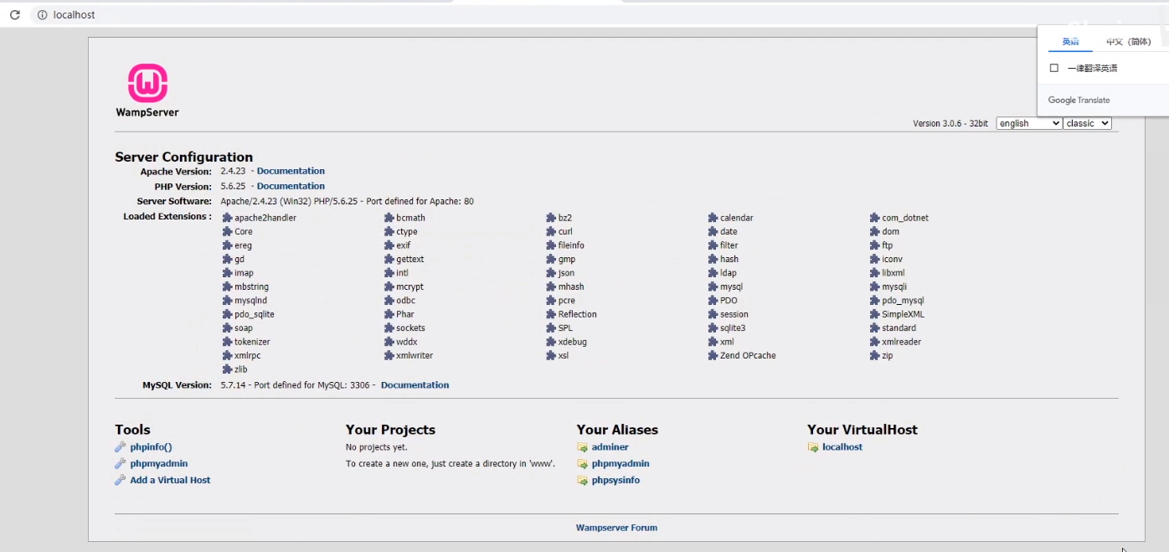The height and width of the screenshot is (552, 1169).
Task: Click puzzle icon beside pdo_mysql extension
Action: coord(875,301)
